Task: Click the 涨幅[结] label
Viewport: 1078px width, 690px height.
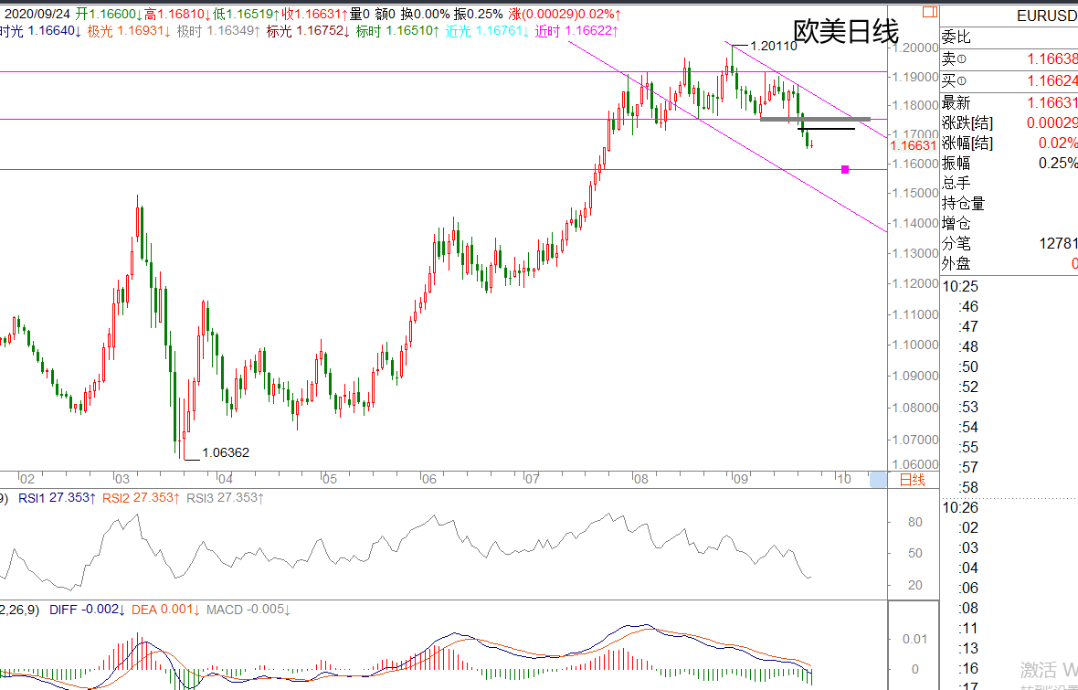Action: click(967, 143)
